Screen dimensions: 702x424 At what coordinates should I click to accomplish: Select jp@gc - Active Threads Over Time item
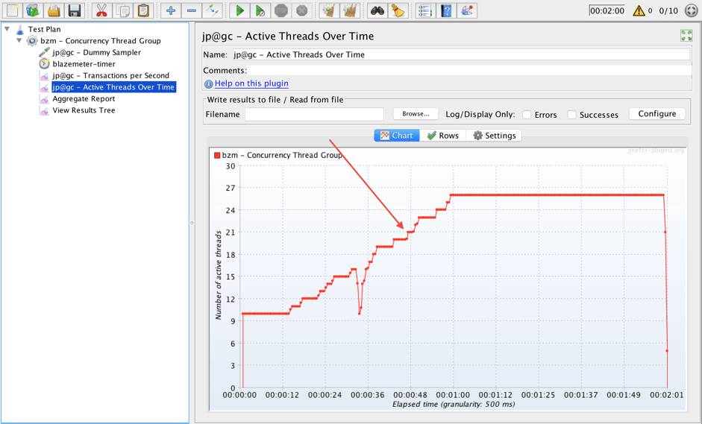(x=113, y=87)
